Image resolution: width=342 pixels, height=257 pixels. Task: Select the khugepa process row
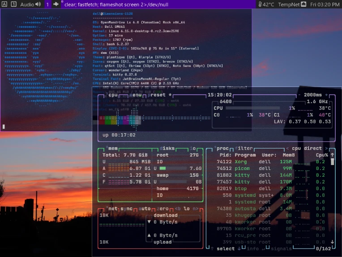coord(271,215)
